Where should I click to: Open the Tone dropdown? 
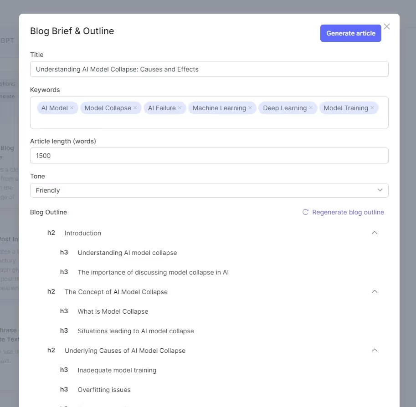pyautogui.click(x=209, y=190)
